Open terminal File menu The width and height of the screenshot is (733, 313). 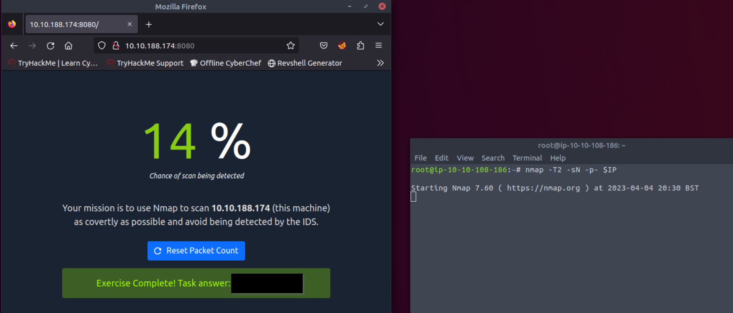tap(420, 158)
